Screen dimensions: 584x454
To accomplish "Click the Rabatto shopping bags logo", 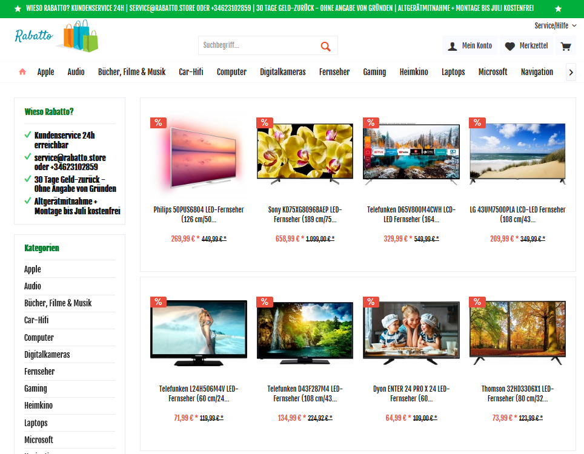I will click(x=56, y=36).
